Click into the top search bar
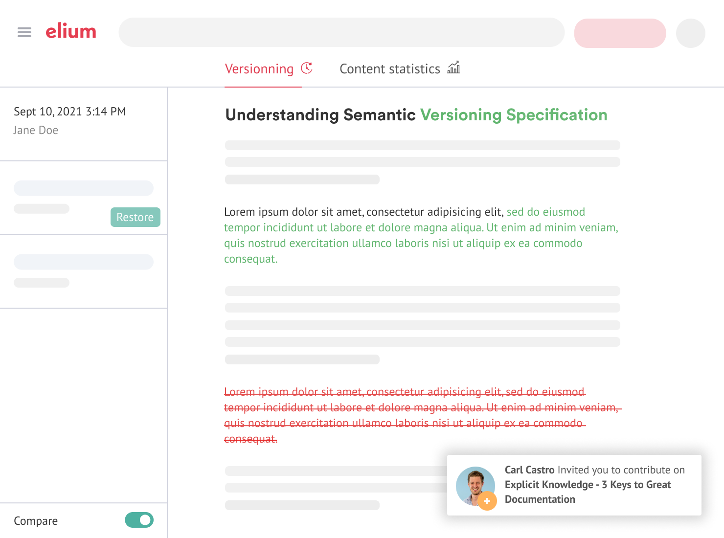Image resolution: width=724 pixels, height=538 pixels. point(341,32)
